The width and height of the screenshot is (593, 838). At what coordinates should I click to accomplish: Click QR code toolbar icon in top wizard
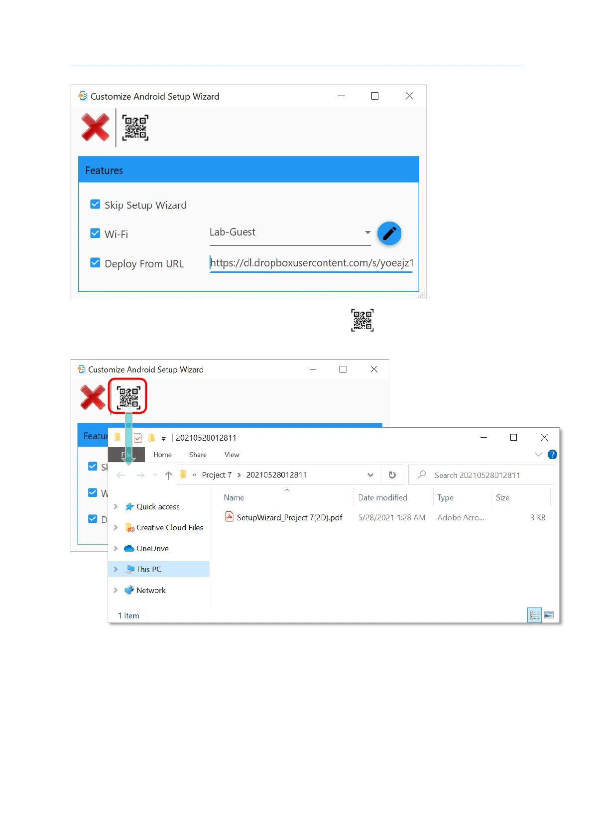(135, 128)
